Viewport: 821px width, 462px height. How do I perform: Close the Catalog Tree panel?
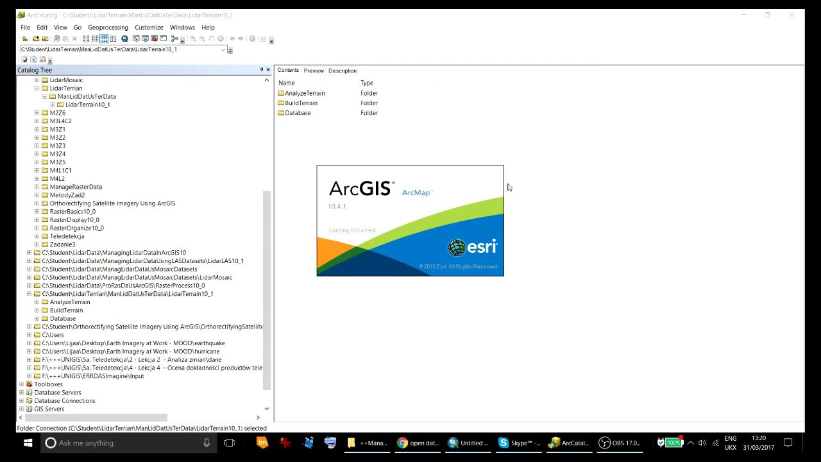tap(268, 70)
